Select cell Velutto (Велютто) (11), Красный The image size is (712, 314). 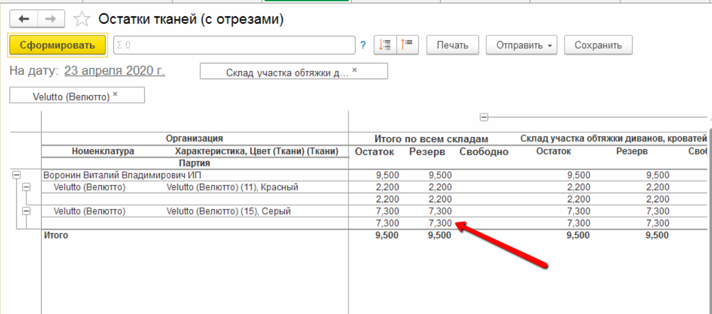point(232,187)
